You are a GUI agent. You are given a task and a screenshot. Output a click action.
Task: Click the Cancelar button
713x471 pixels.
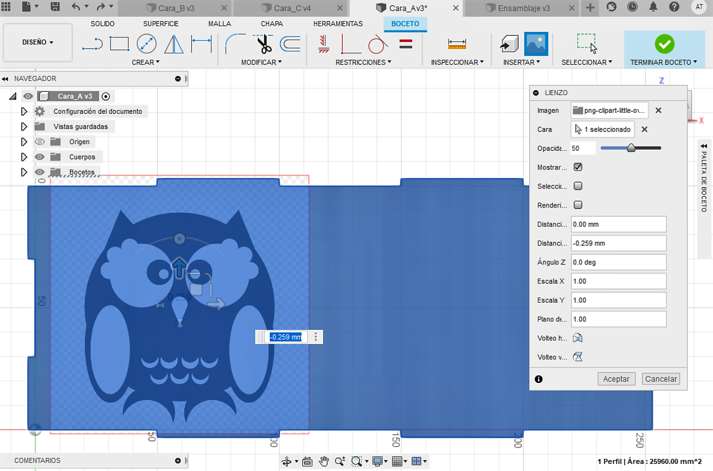tap(661, 379)
